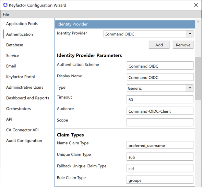The width and height of the screenshot is (202, 189).
Task: Click the scroll up arrow at top of panel
Action: 198,22
